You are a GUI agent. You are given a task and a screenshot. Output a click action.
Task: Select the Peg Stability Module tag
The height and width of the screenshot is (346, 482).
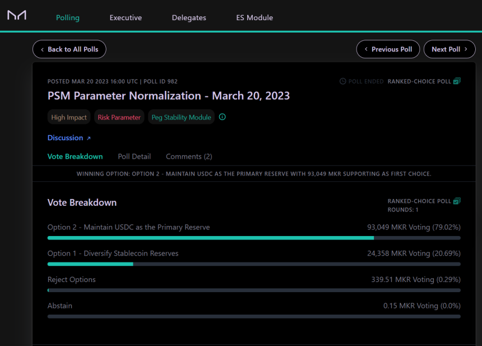point(181,117)
